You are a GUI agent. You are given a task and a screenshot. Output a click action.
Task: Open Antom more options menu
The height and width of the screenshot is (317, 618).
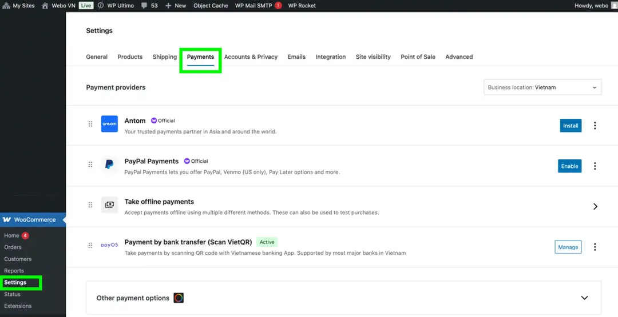tap(595, 126)
